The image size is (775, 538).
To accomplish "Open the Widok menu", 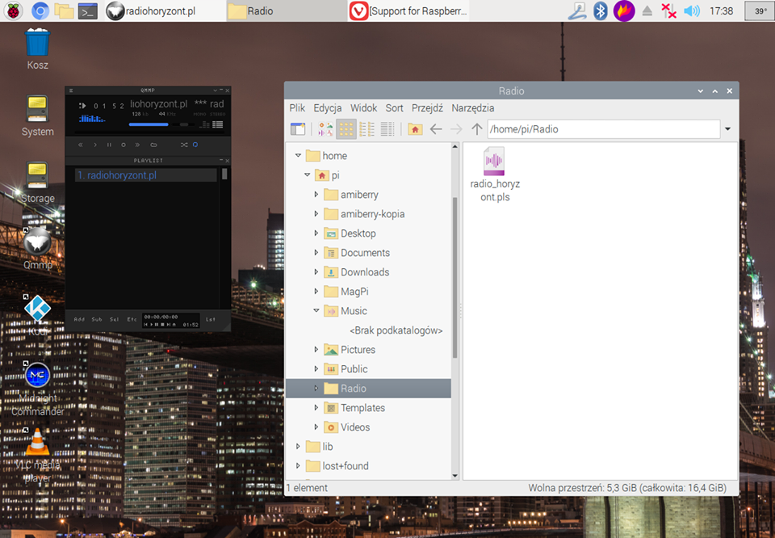I will (363, 107).
